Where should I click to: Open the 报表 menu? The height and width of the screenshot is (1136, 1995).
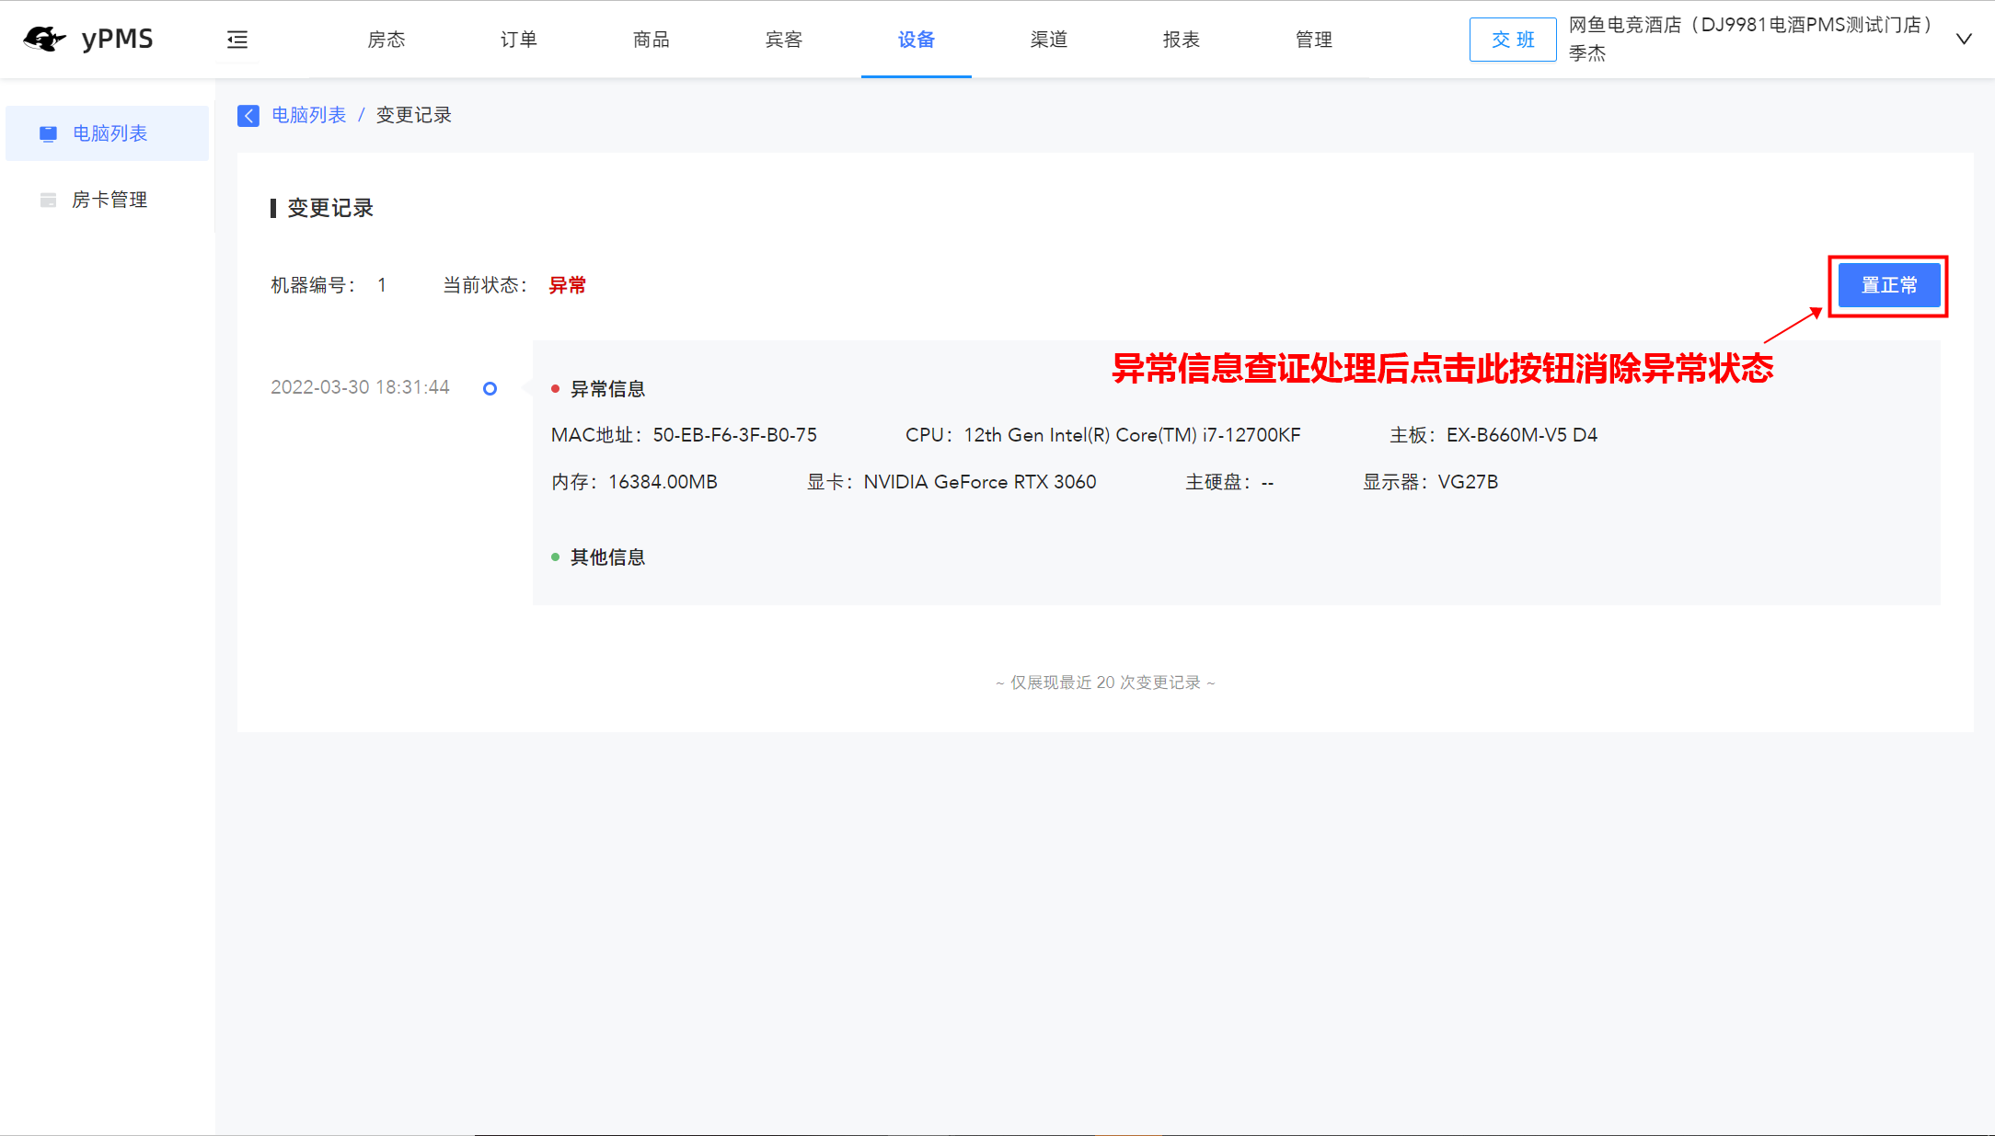pyautogui.click(x=1182, y=40)
